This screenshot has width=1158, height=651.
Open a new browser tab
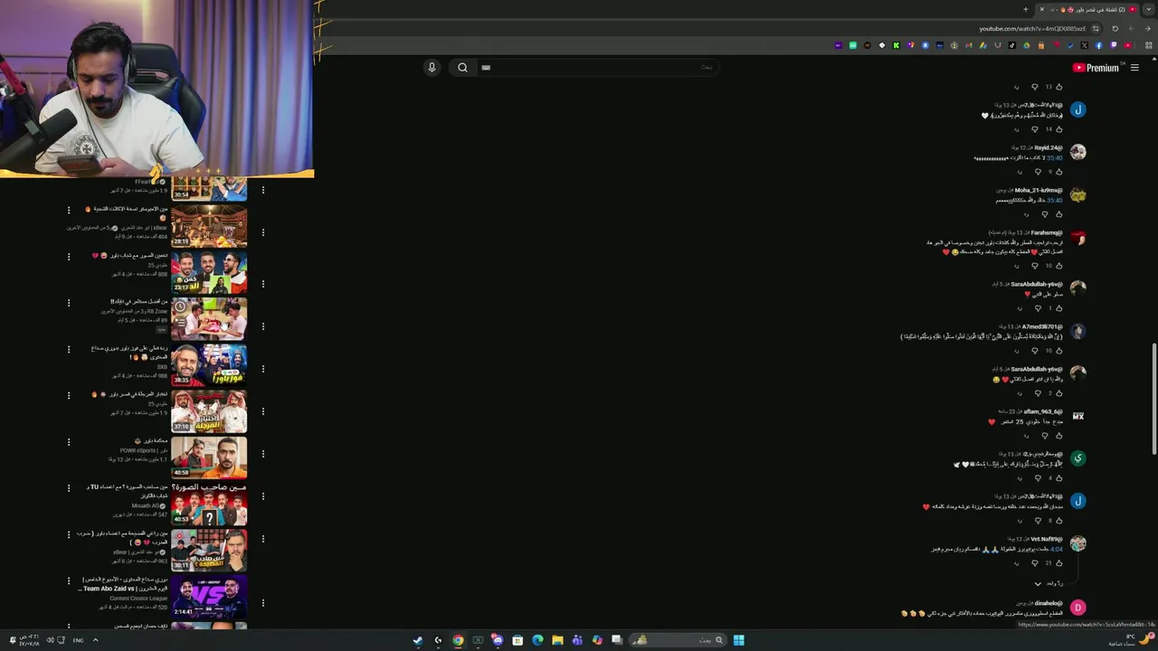click(1026, 9)
